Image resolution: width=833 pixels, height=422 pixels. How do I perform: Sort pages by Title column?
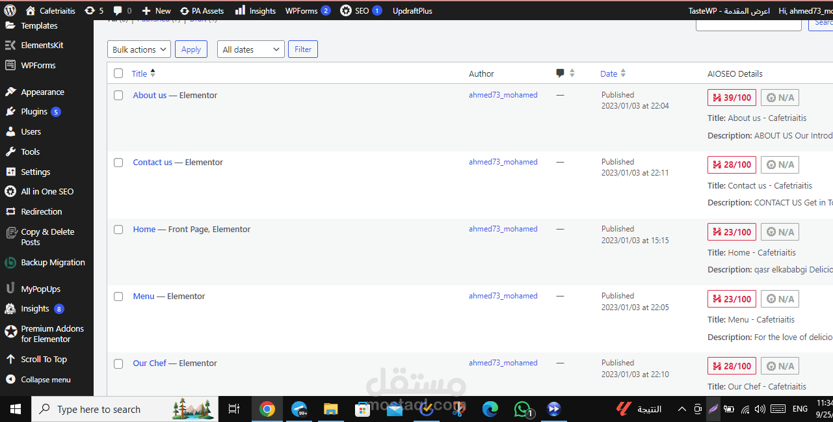(x=144, y=73)
